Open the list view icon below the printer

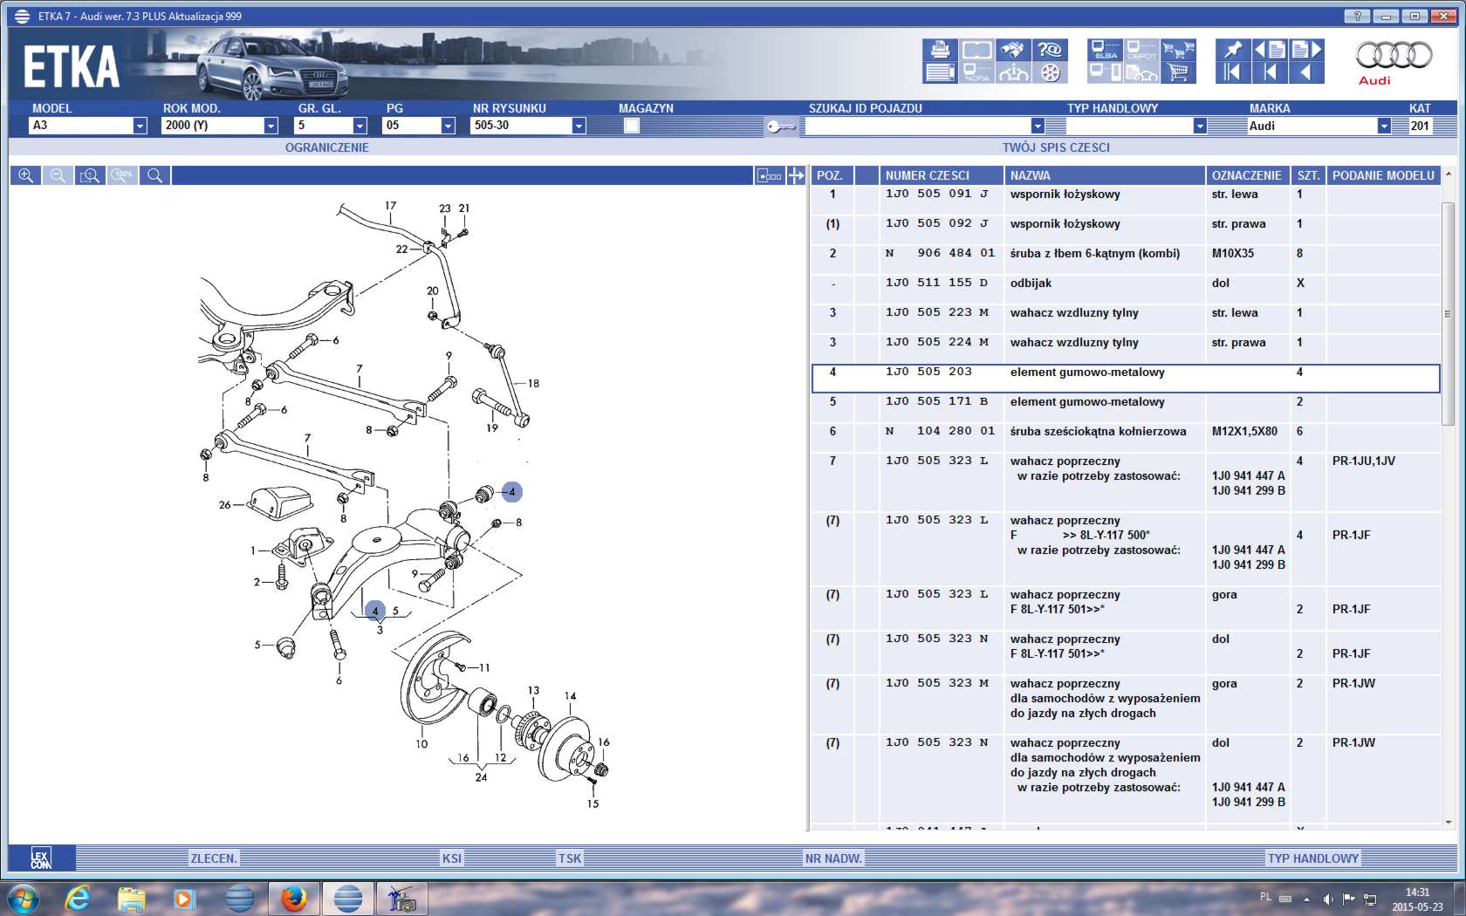[940, 72]
